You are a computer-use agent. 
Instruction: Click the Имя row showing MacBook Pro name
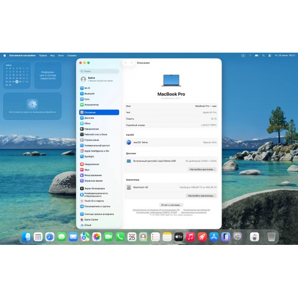[x=171, y=106]
